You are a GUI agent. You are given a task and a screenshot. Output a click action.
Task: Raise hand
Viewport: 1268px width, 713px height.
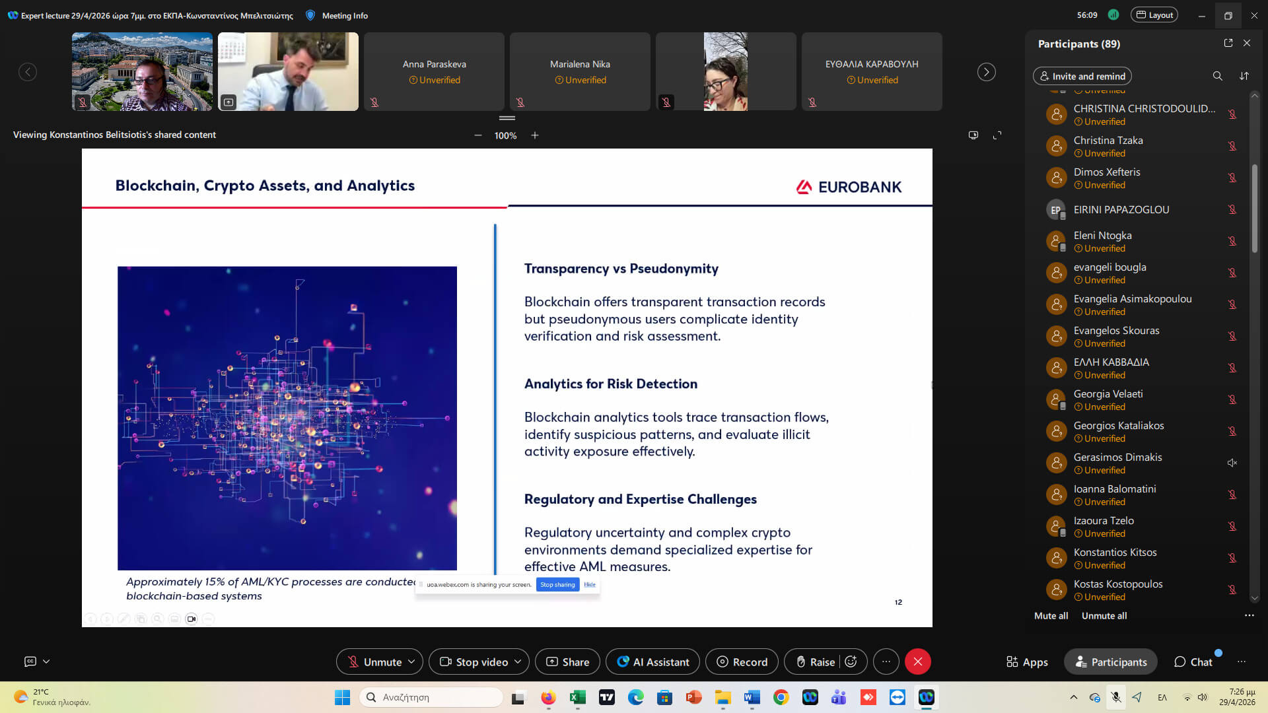click(x=815, y=662)
